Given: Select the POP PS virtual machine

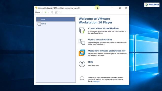Looking at the screenshot, I should point(56,24).
